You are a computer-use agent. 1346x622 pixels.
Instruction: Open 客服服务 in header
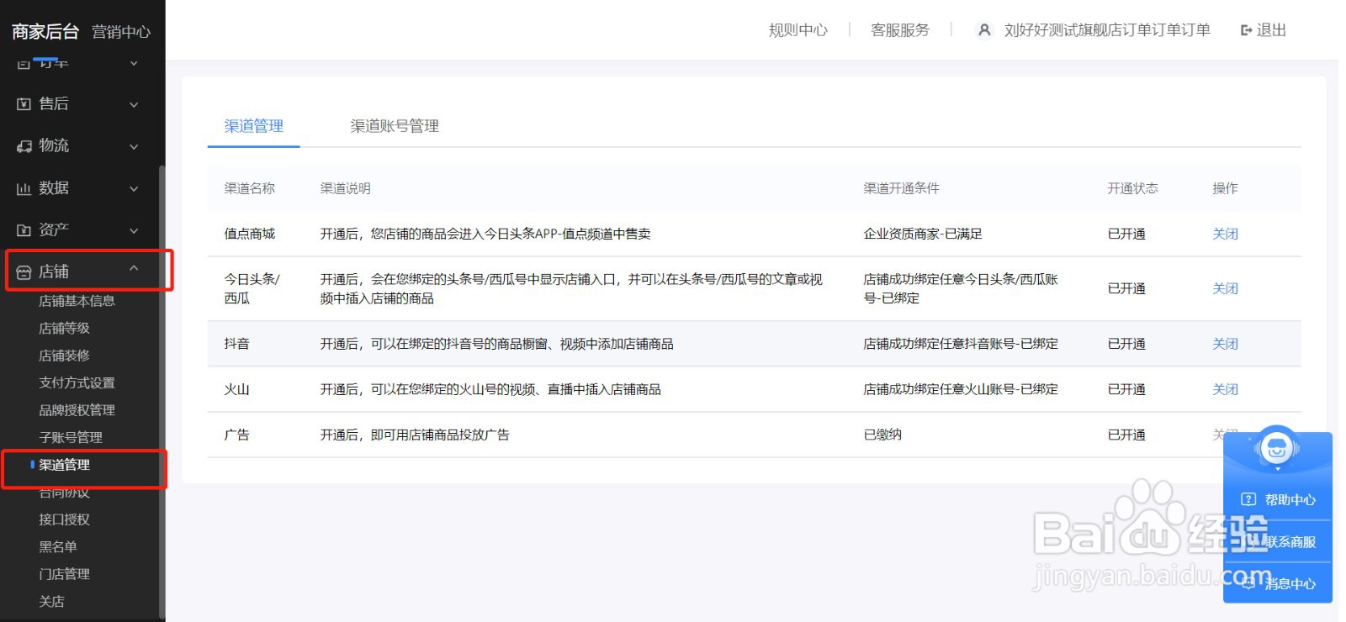[x=900, y=30]
